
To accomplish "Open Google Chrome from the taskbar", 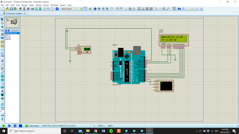I will pos(96,131).
